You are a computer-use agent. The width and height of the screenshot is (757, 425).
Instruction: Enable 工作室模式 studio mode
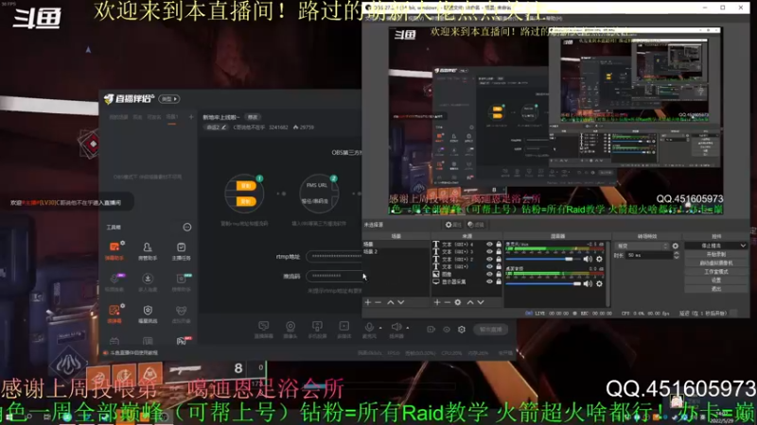pos(716,271)
